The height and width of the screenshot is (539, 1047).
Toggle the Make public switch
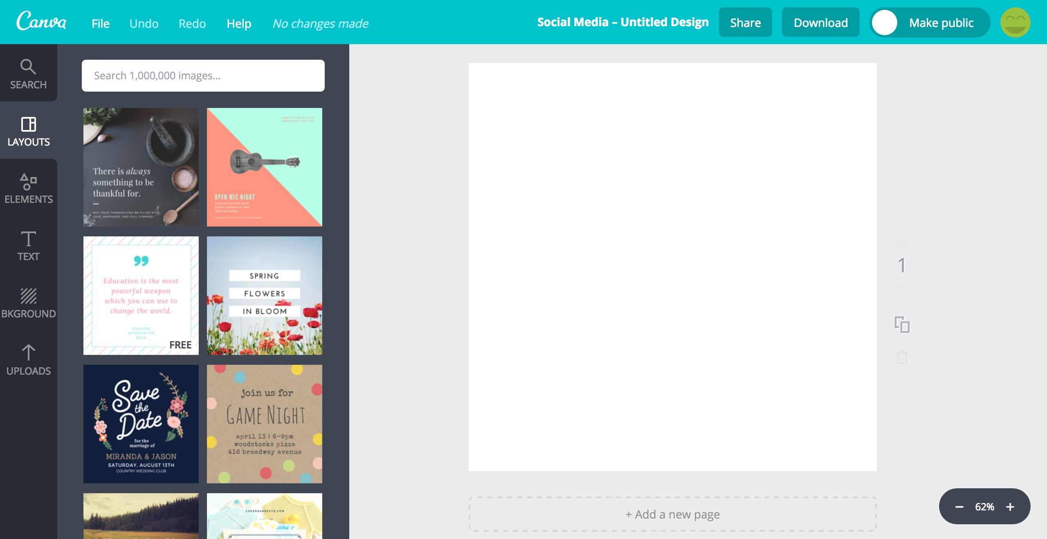[885, 22]
